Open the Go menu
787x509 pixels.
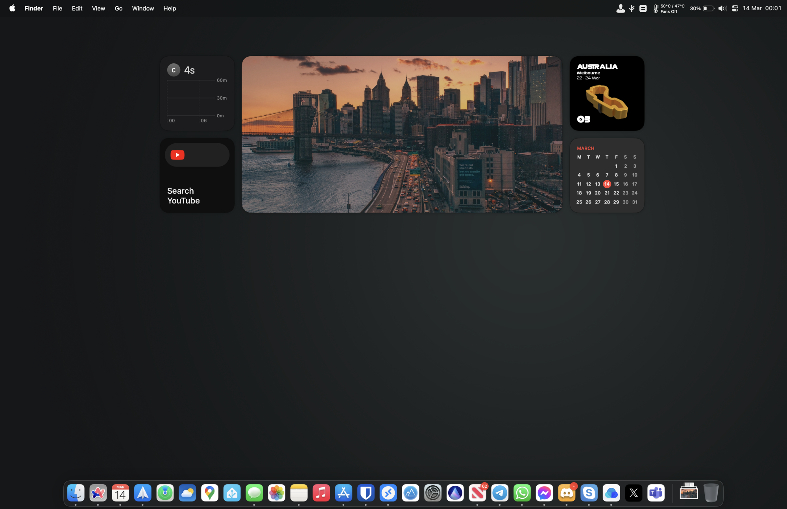118,8
